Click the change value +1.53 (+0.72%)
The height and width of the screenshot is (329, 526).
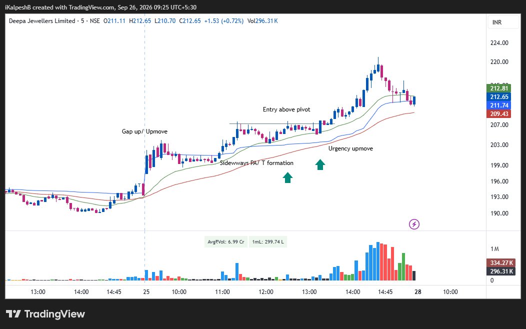coord(224,21)
